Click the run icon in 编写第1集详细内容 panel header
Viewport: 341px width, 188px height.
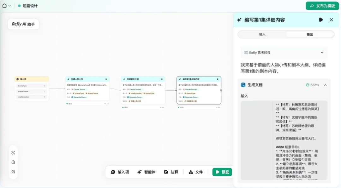click(321, 20)
